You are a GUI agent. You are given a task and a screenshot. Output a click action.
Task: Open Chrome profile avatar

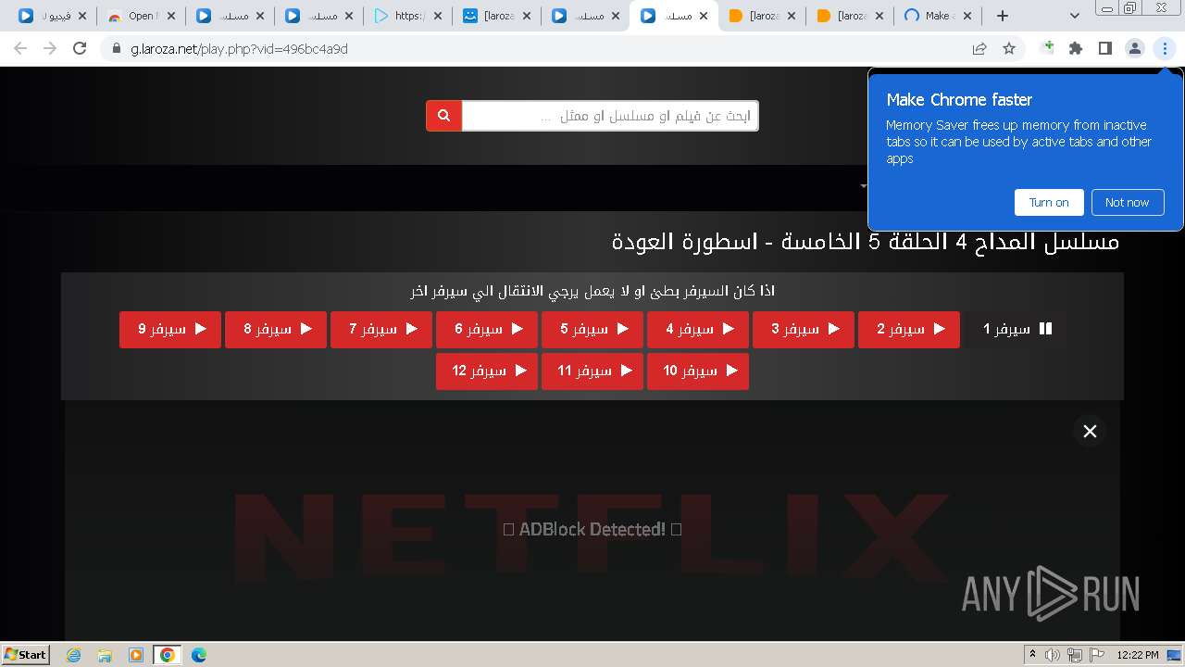(x=1135, y=49)
